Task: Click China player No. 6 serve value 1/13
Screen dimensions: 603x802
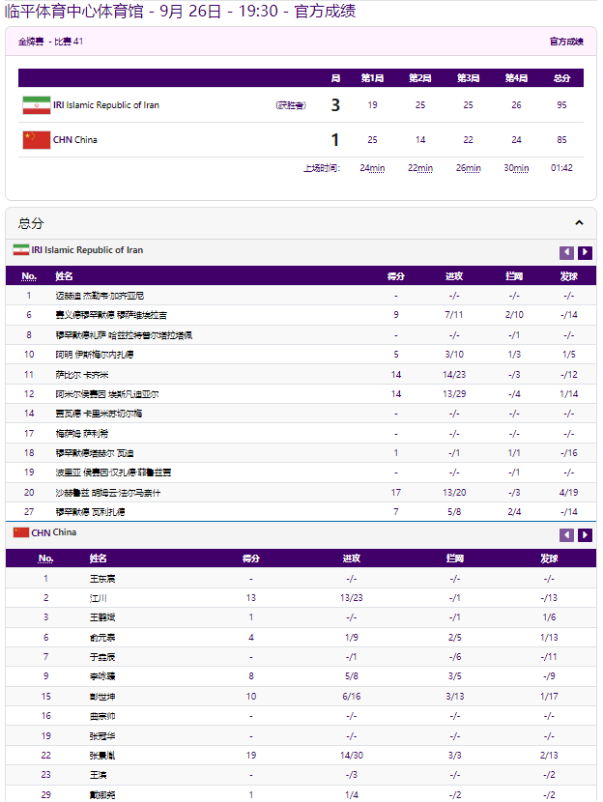Action: point(549,638)
